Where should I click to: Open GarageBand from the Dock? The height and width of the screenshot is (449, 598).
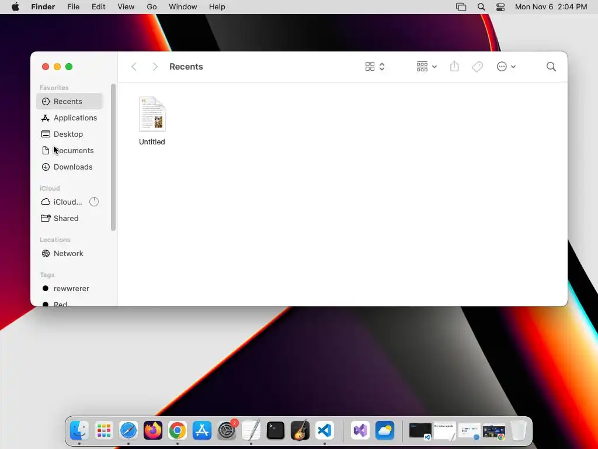(x=300, y=431)
